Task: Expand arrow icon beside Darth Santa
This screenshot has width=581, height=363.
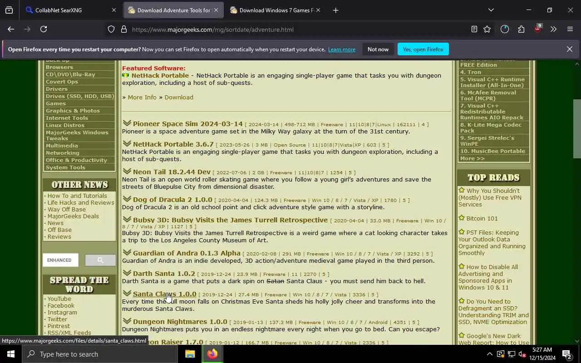Action: (x=127, y=273)
